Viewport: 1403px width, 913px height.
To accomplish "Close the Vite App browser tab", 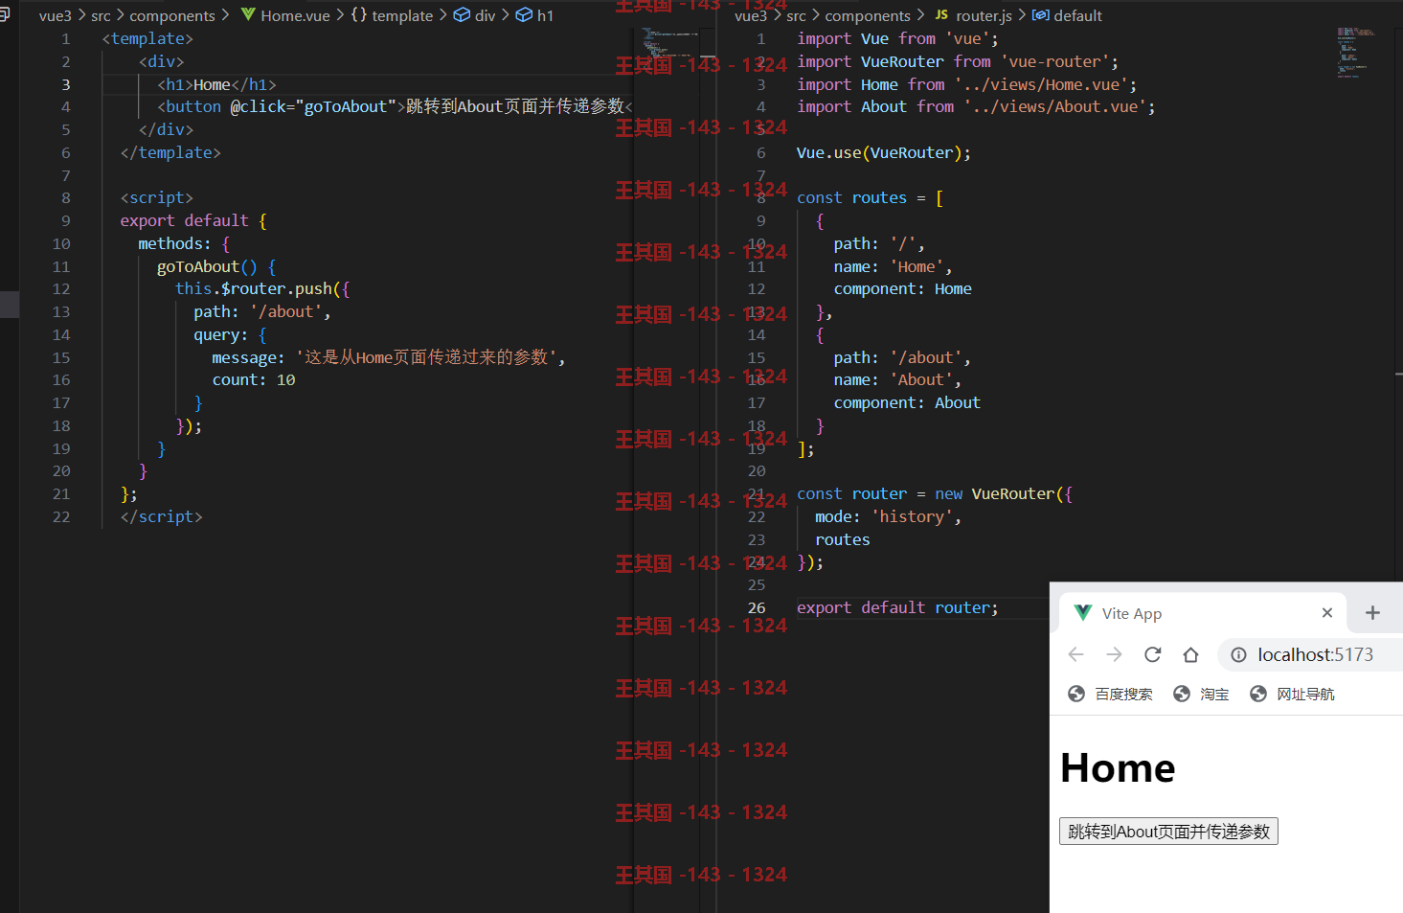I will coord(1326,613).
